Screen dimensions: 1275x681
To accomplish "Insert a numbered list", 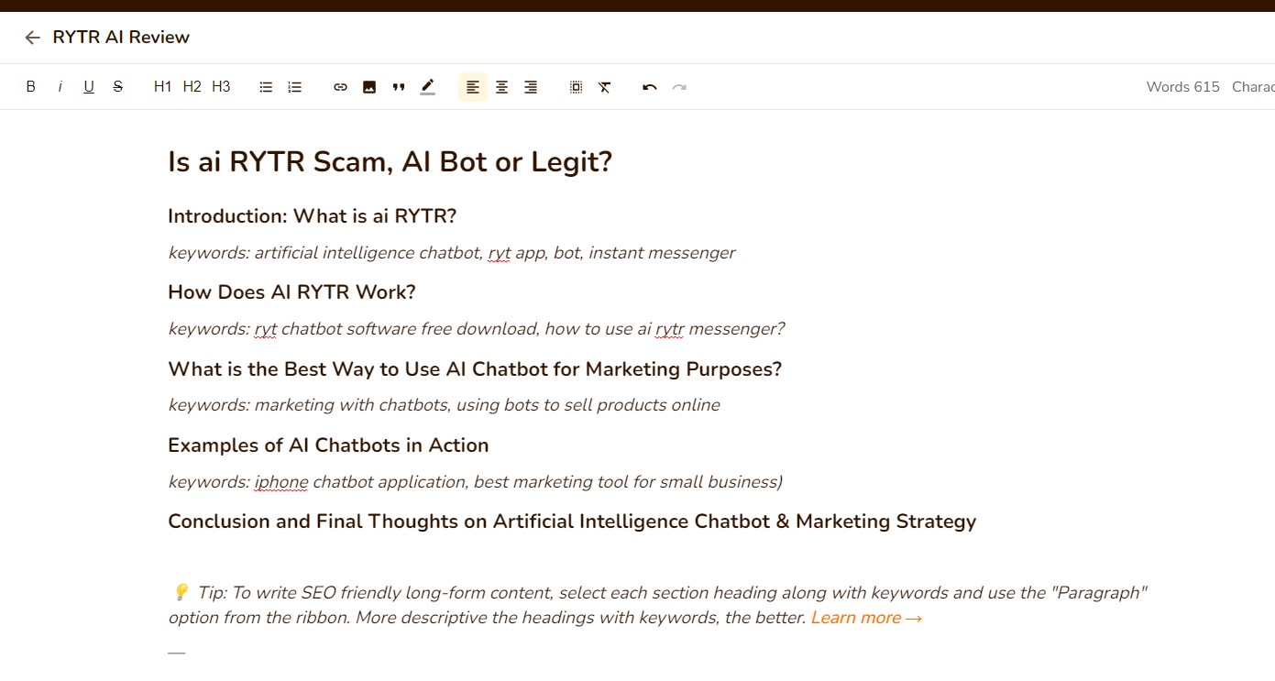I will pyautogui.click(x=295, y=87).
